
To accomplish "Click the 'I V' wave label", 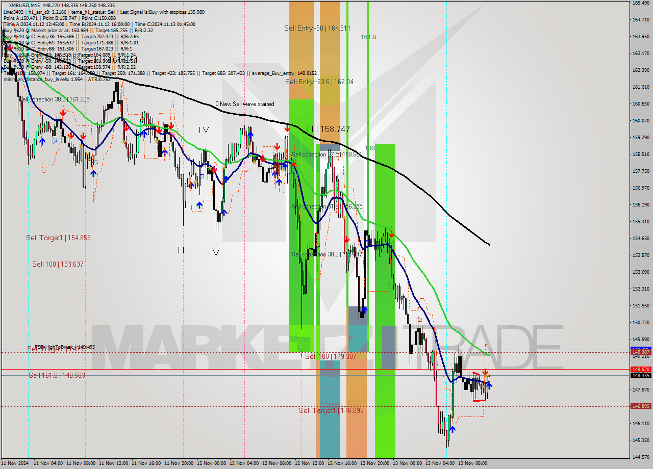I will point(204,130).
